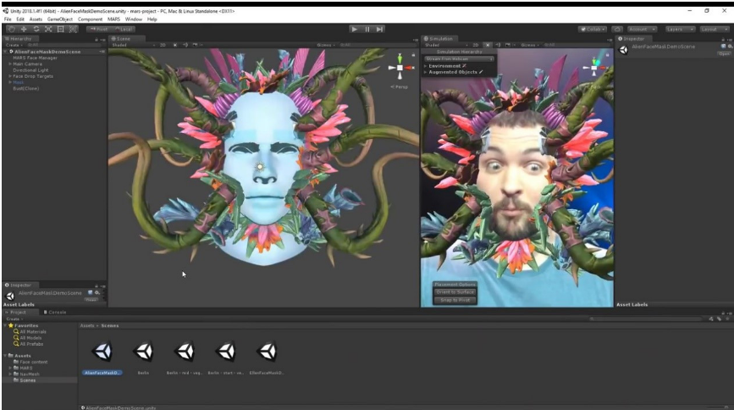
Task: Select the Rotate tool in the toolbar
Action: tap(36, 29)
